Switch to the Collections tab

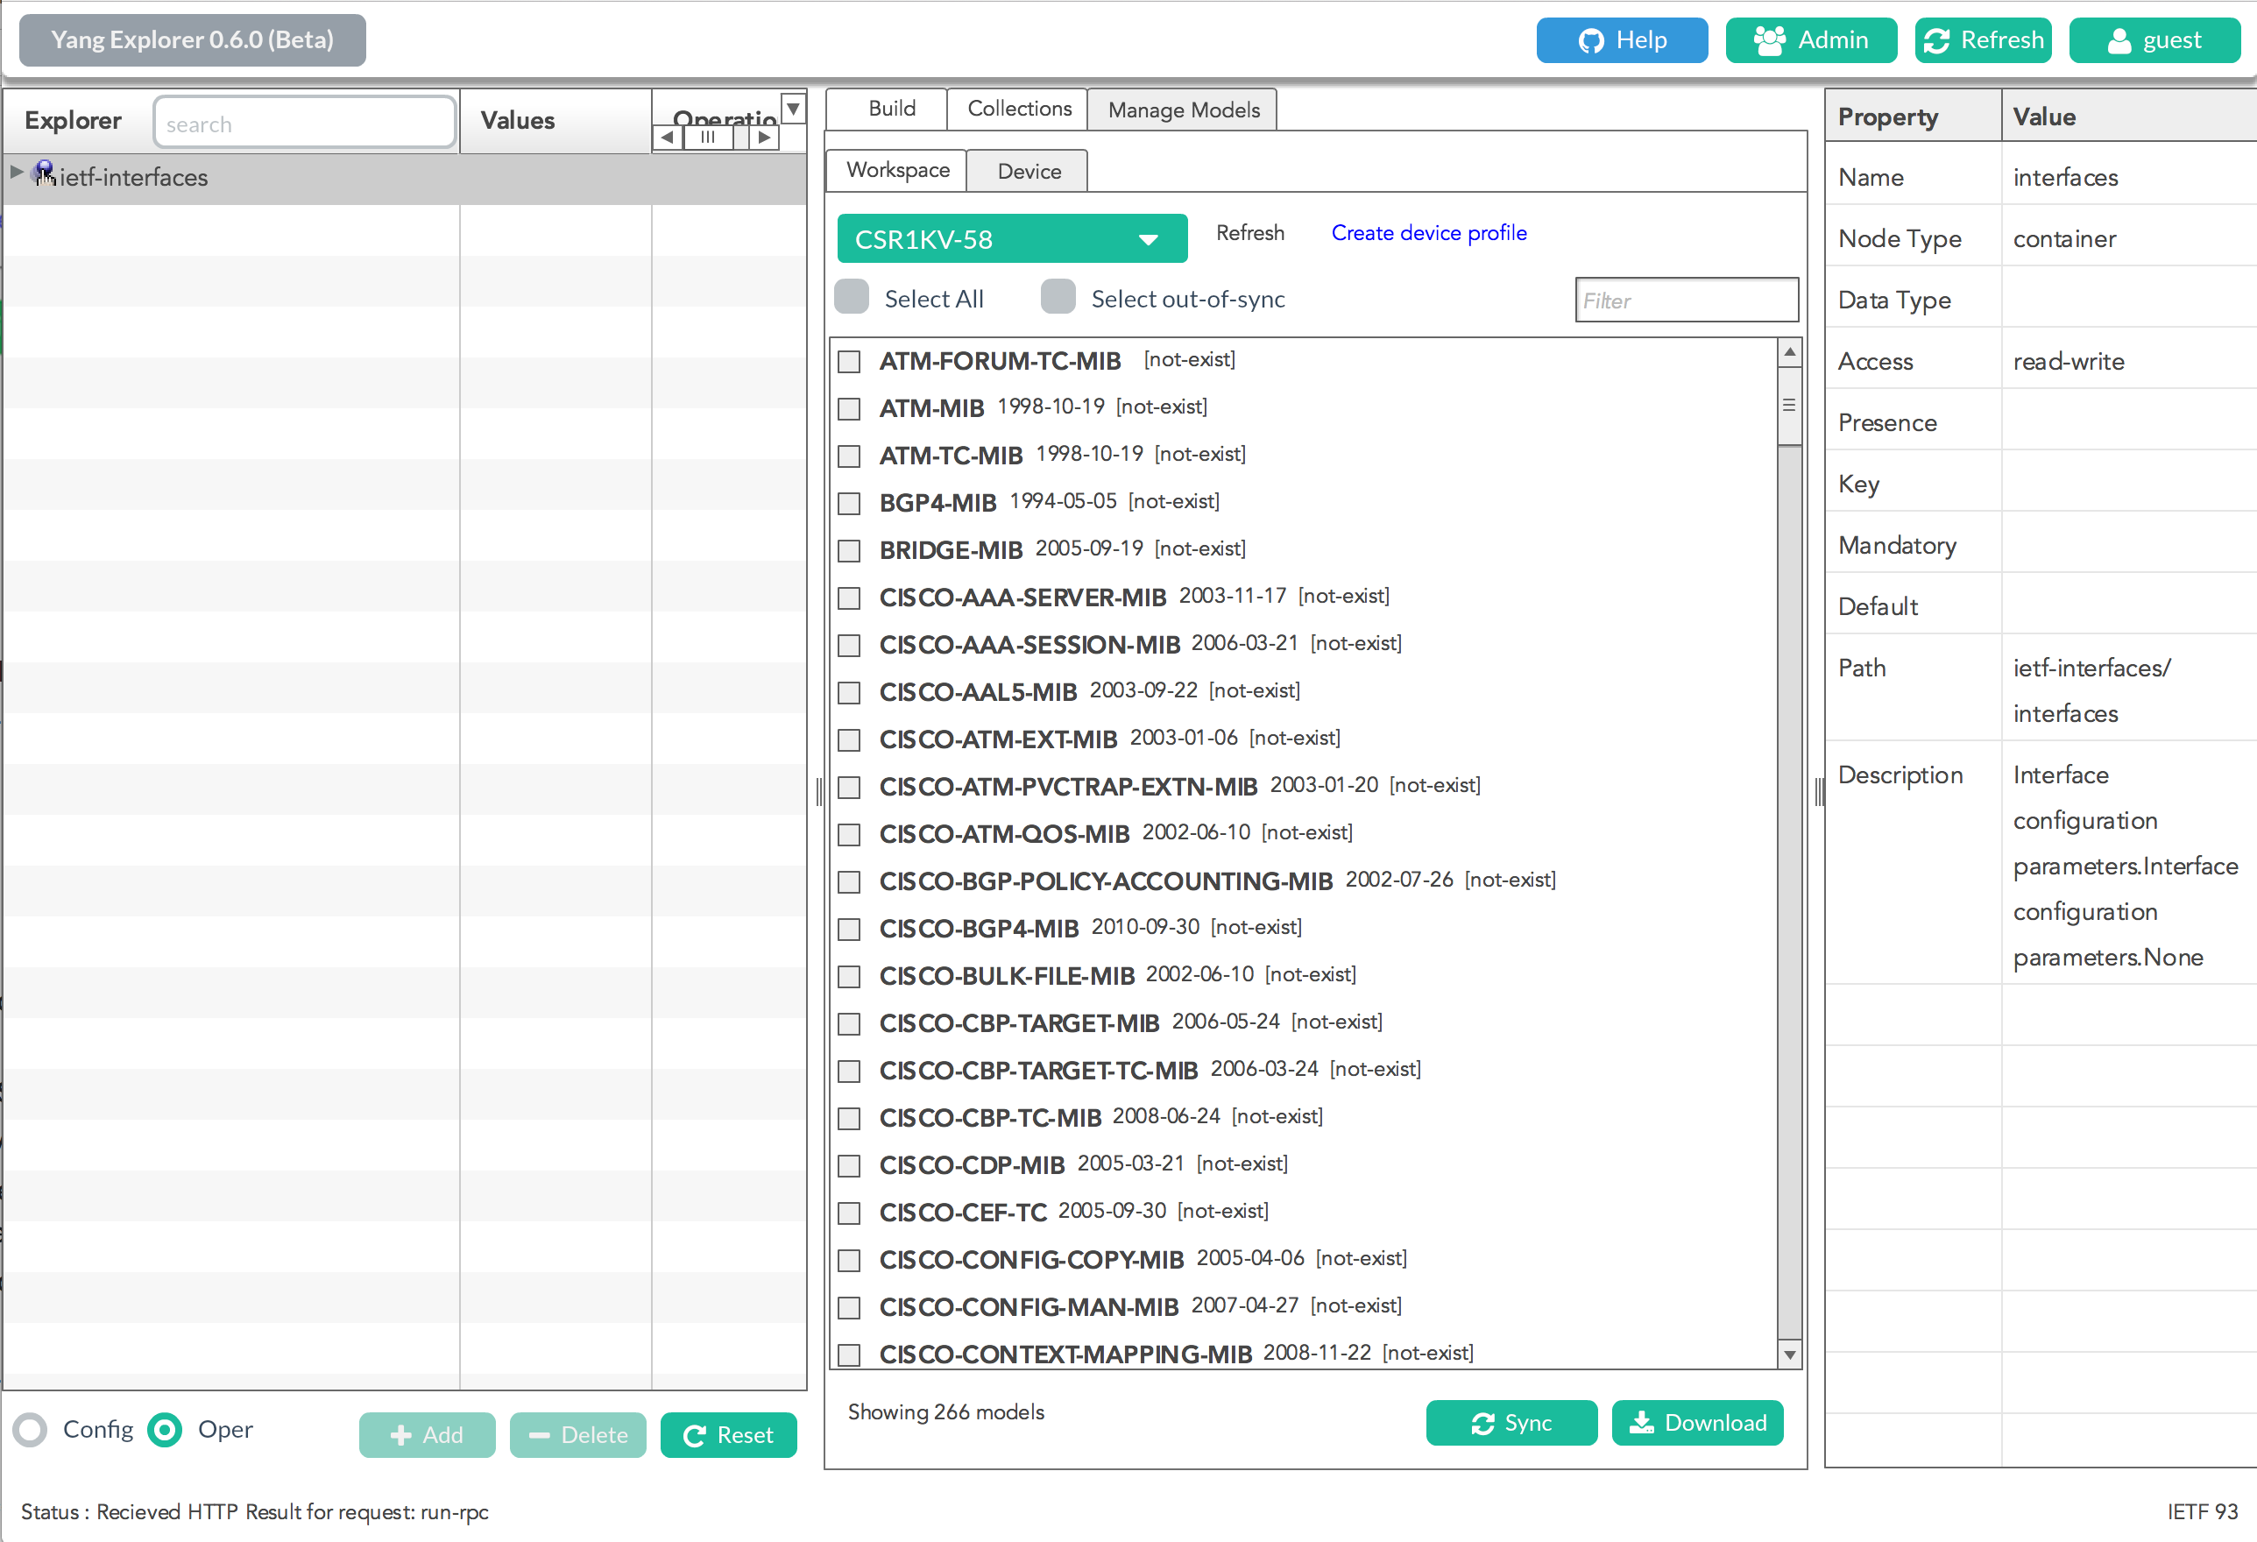tap(1018, 109)
